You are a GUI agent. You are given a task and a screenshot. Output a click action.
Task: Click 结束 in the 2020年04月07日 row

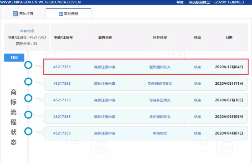tap(197, 133)
